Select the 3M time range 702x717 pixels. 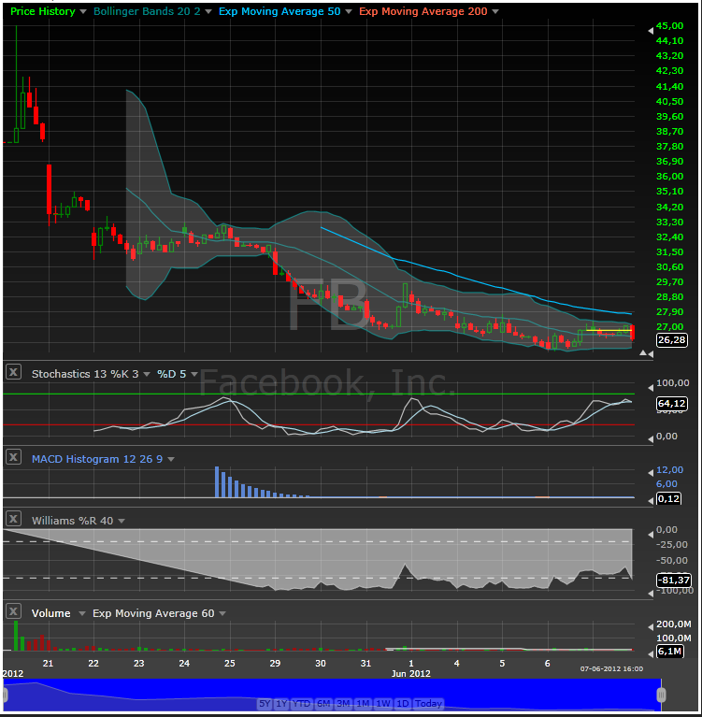point(343,703)
